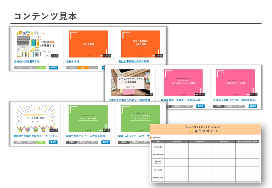Select 実施中 step on 「納期を守る」 card

pyautogui.click(x=230, y=106)
